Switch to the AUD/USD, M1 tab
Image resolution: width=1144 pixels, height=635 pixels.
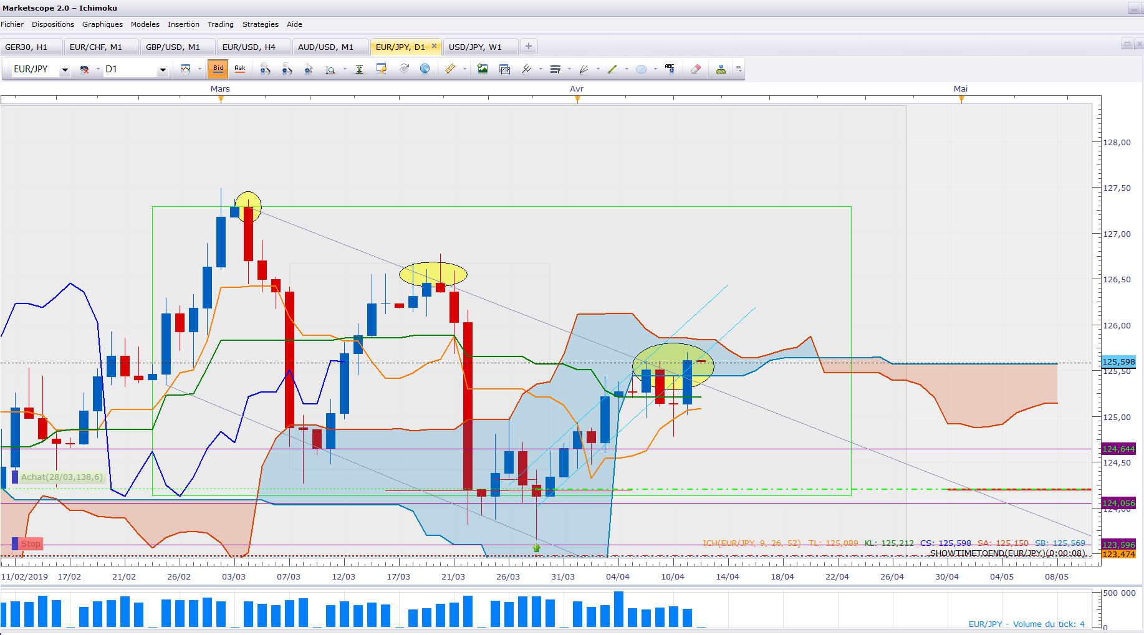click(330, 47)
